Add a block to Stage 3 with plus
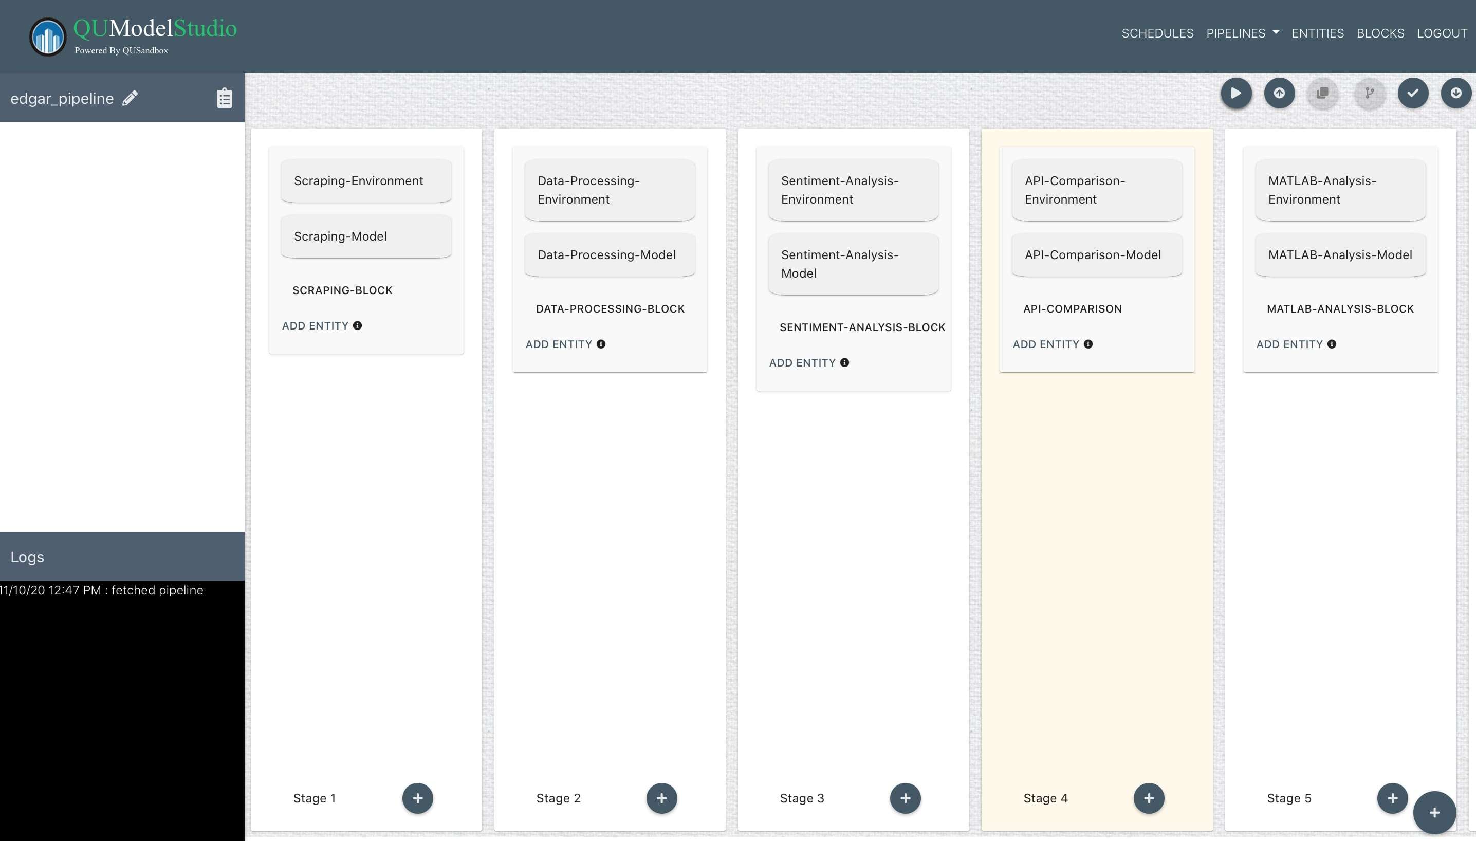This screenshot has height=841, width=1476. [x=905, y=798]
